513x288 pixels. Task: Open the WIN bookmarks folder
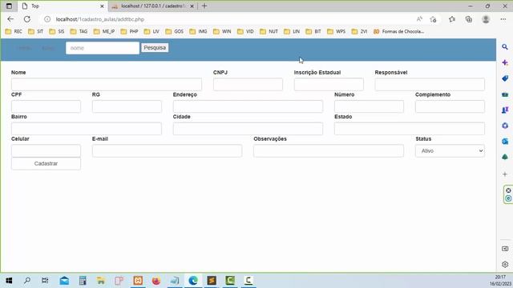coord(222,32)
